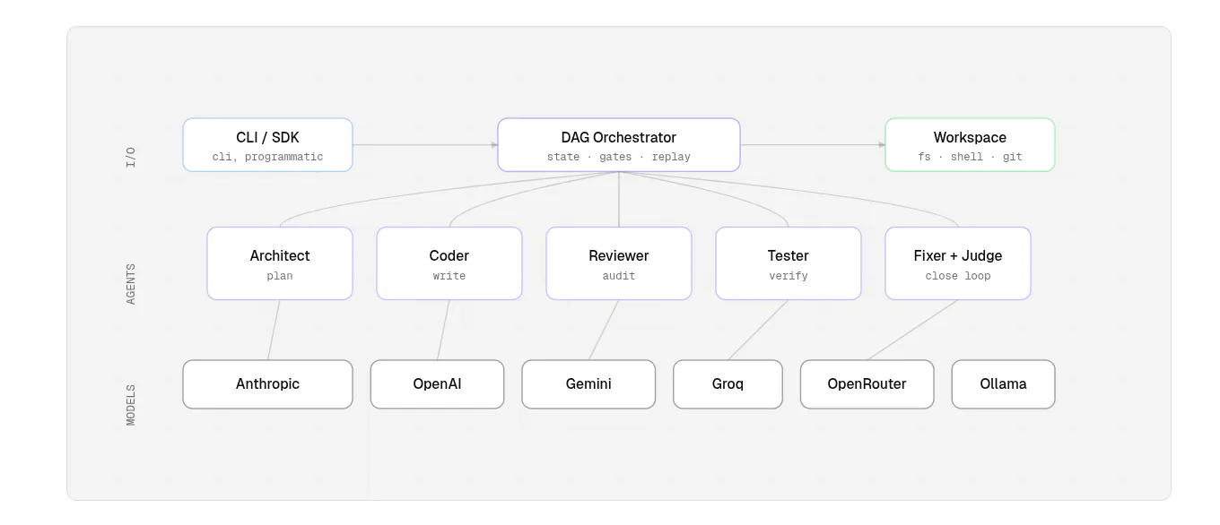Viewport: 1220px width, 525px height.
Task: Click the 'audit' subtitle under Reviewer
Action: (619, 276)
